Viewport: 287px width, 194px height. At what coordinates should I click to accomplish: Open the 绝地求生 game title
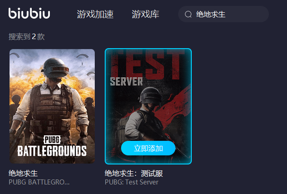(x=23, y=173)
